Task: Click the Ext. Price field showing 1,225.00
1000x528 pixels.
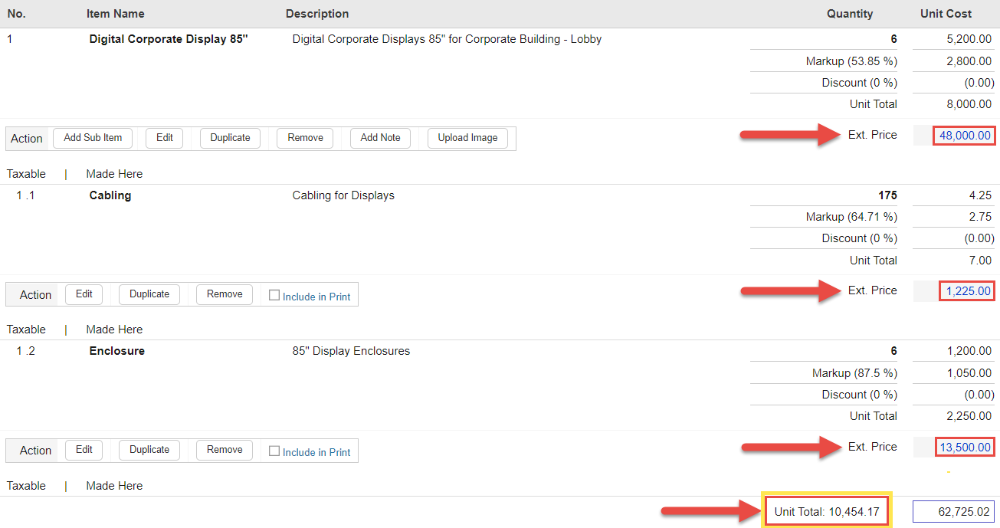Action: (x=966, y=290)
